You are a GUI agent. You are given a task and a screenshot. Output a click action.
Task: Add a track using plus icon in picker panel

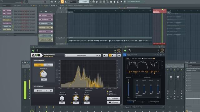pos(46,12)
